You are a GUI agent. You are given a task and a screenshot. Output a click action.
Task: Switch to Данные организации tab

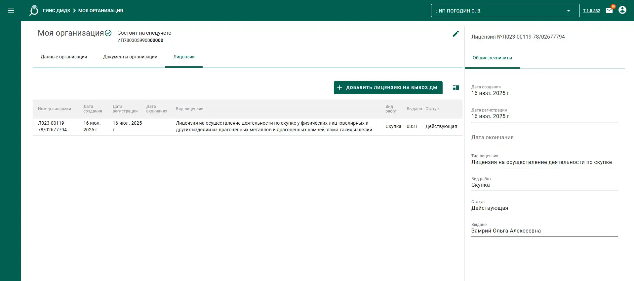pos(64,57)
